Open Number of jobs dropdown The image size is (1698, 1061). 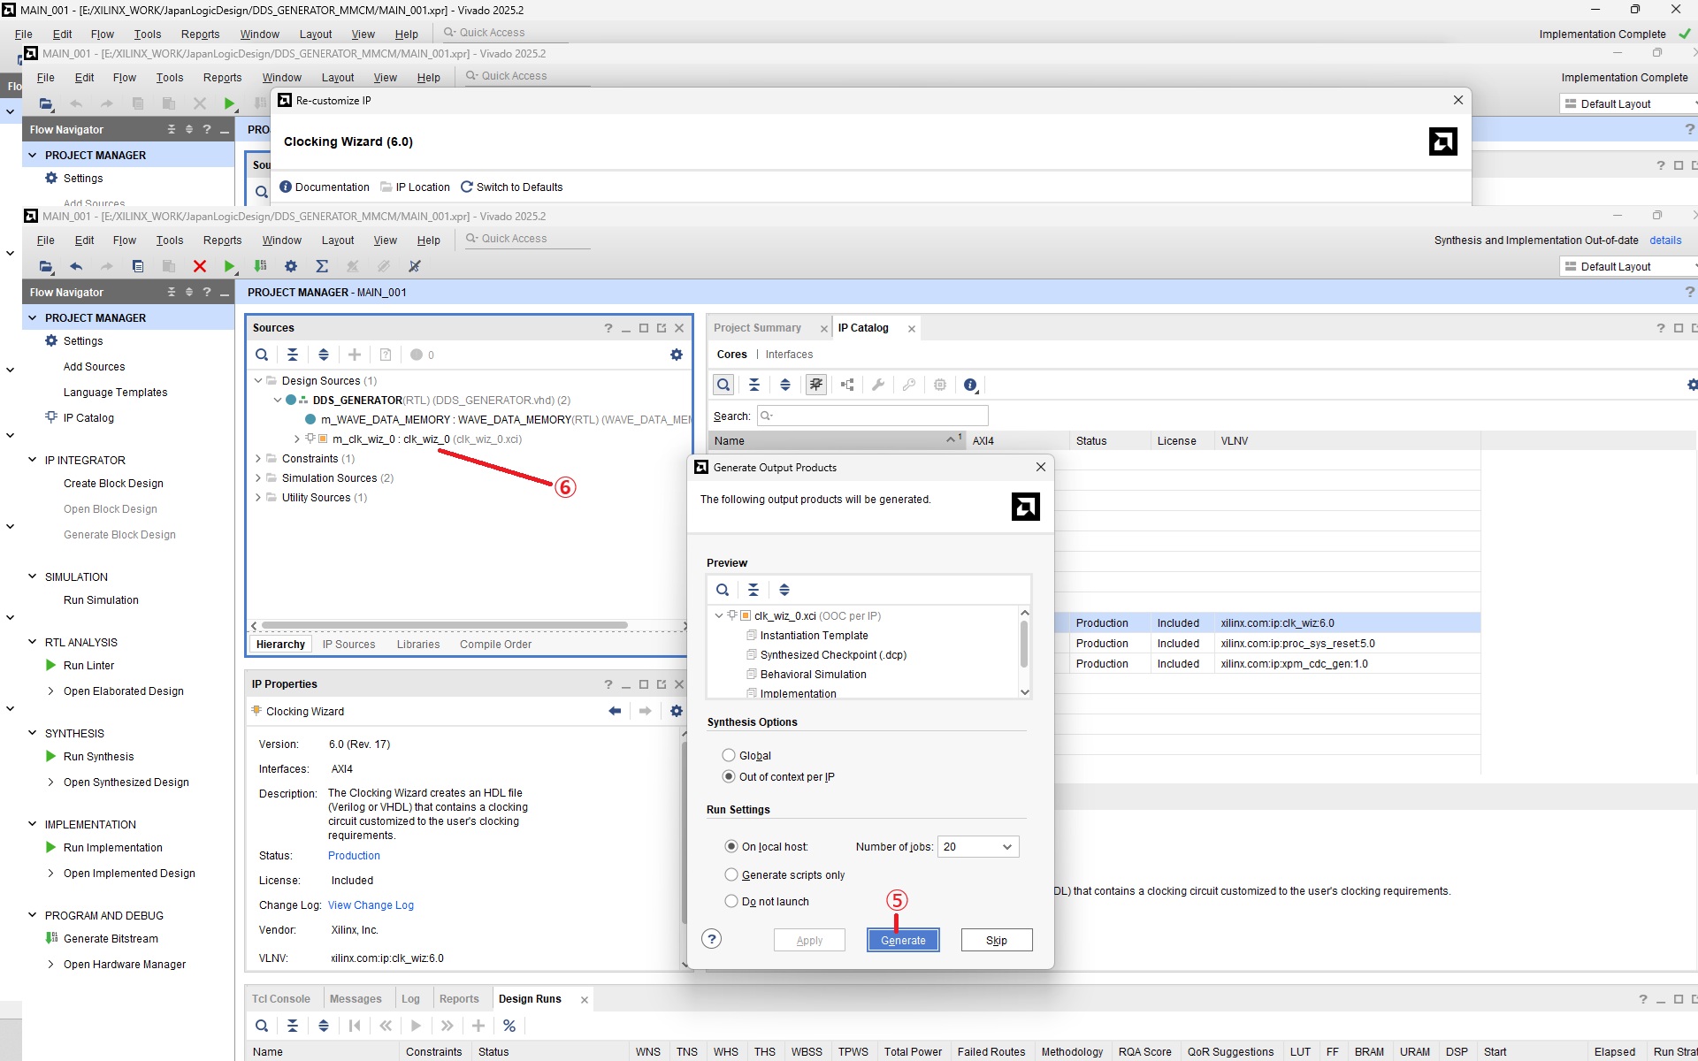[1006, 847]
